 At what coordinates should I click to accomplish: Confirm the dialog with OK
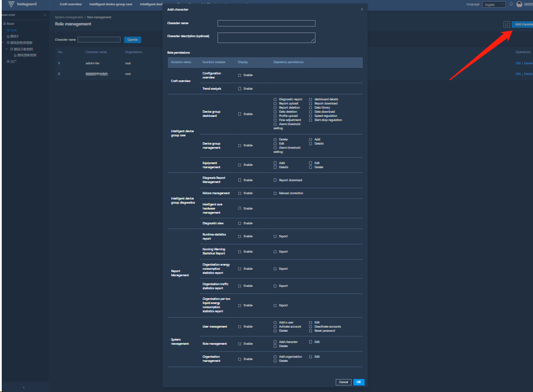coord(359,382)
